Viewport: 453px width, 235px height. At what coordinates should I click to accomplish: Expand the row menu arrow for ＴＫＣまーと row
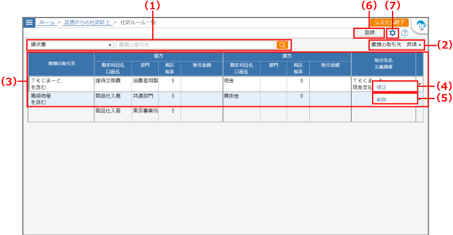click(420, 85)
